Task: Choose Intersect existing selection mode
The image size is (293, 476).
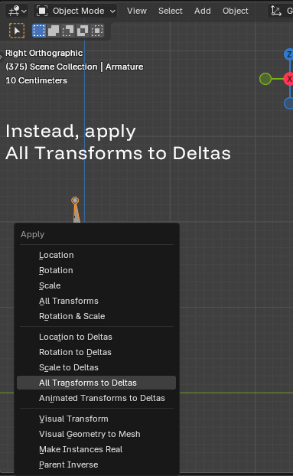Action: pos(97,31)
